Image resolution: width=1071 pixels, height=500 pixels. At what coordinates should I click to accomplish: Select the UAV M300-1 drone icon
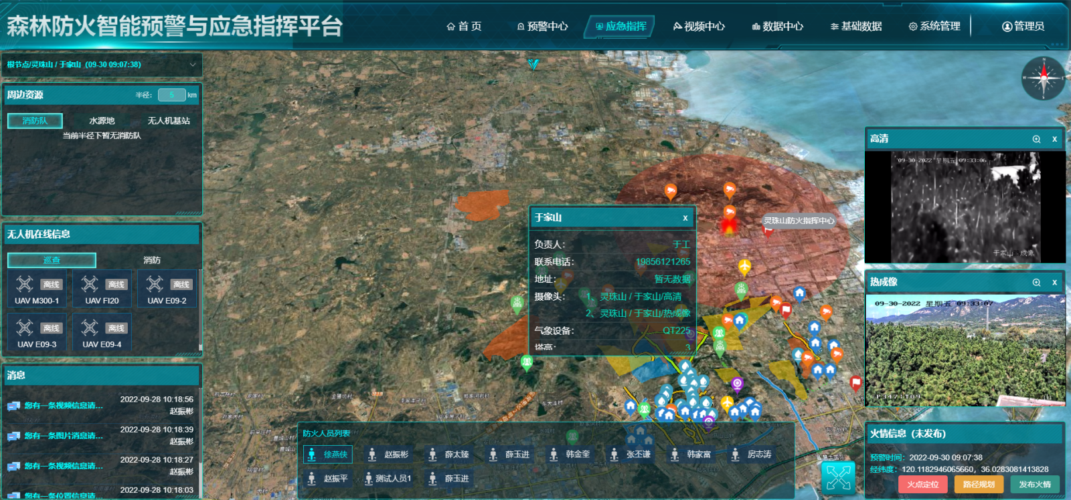point(25,284)
